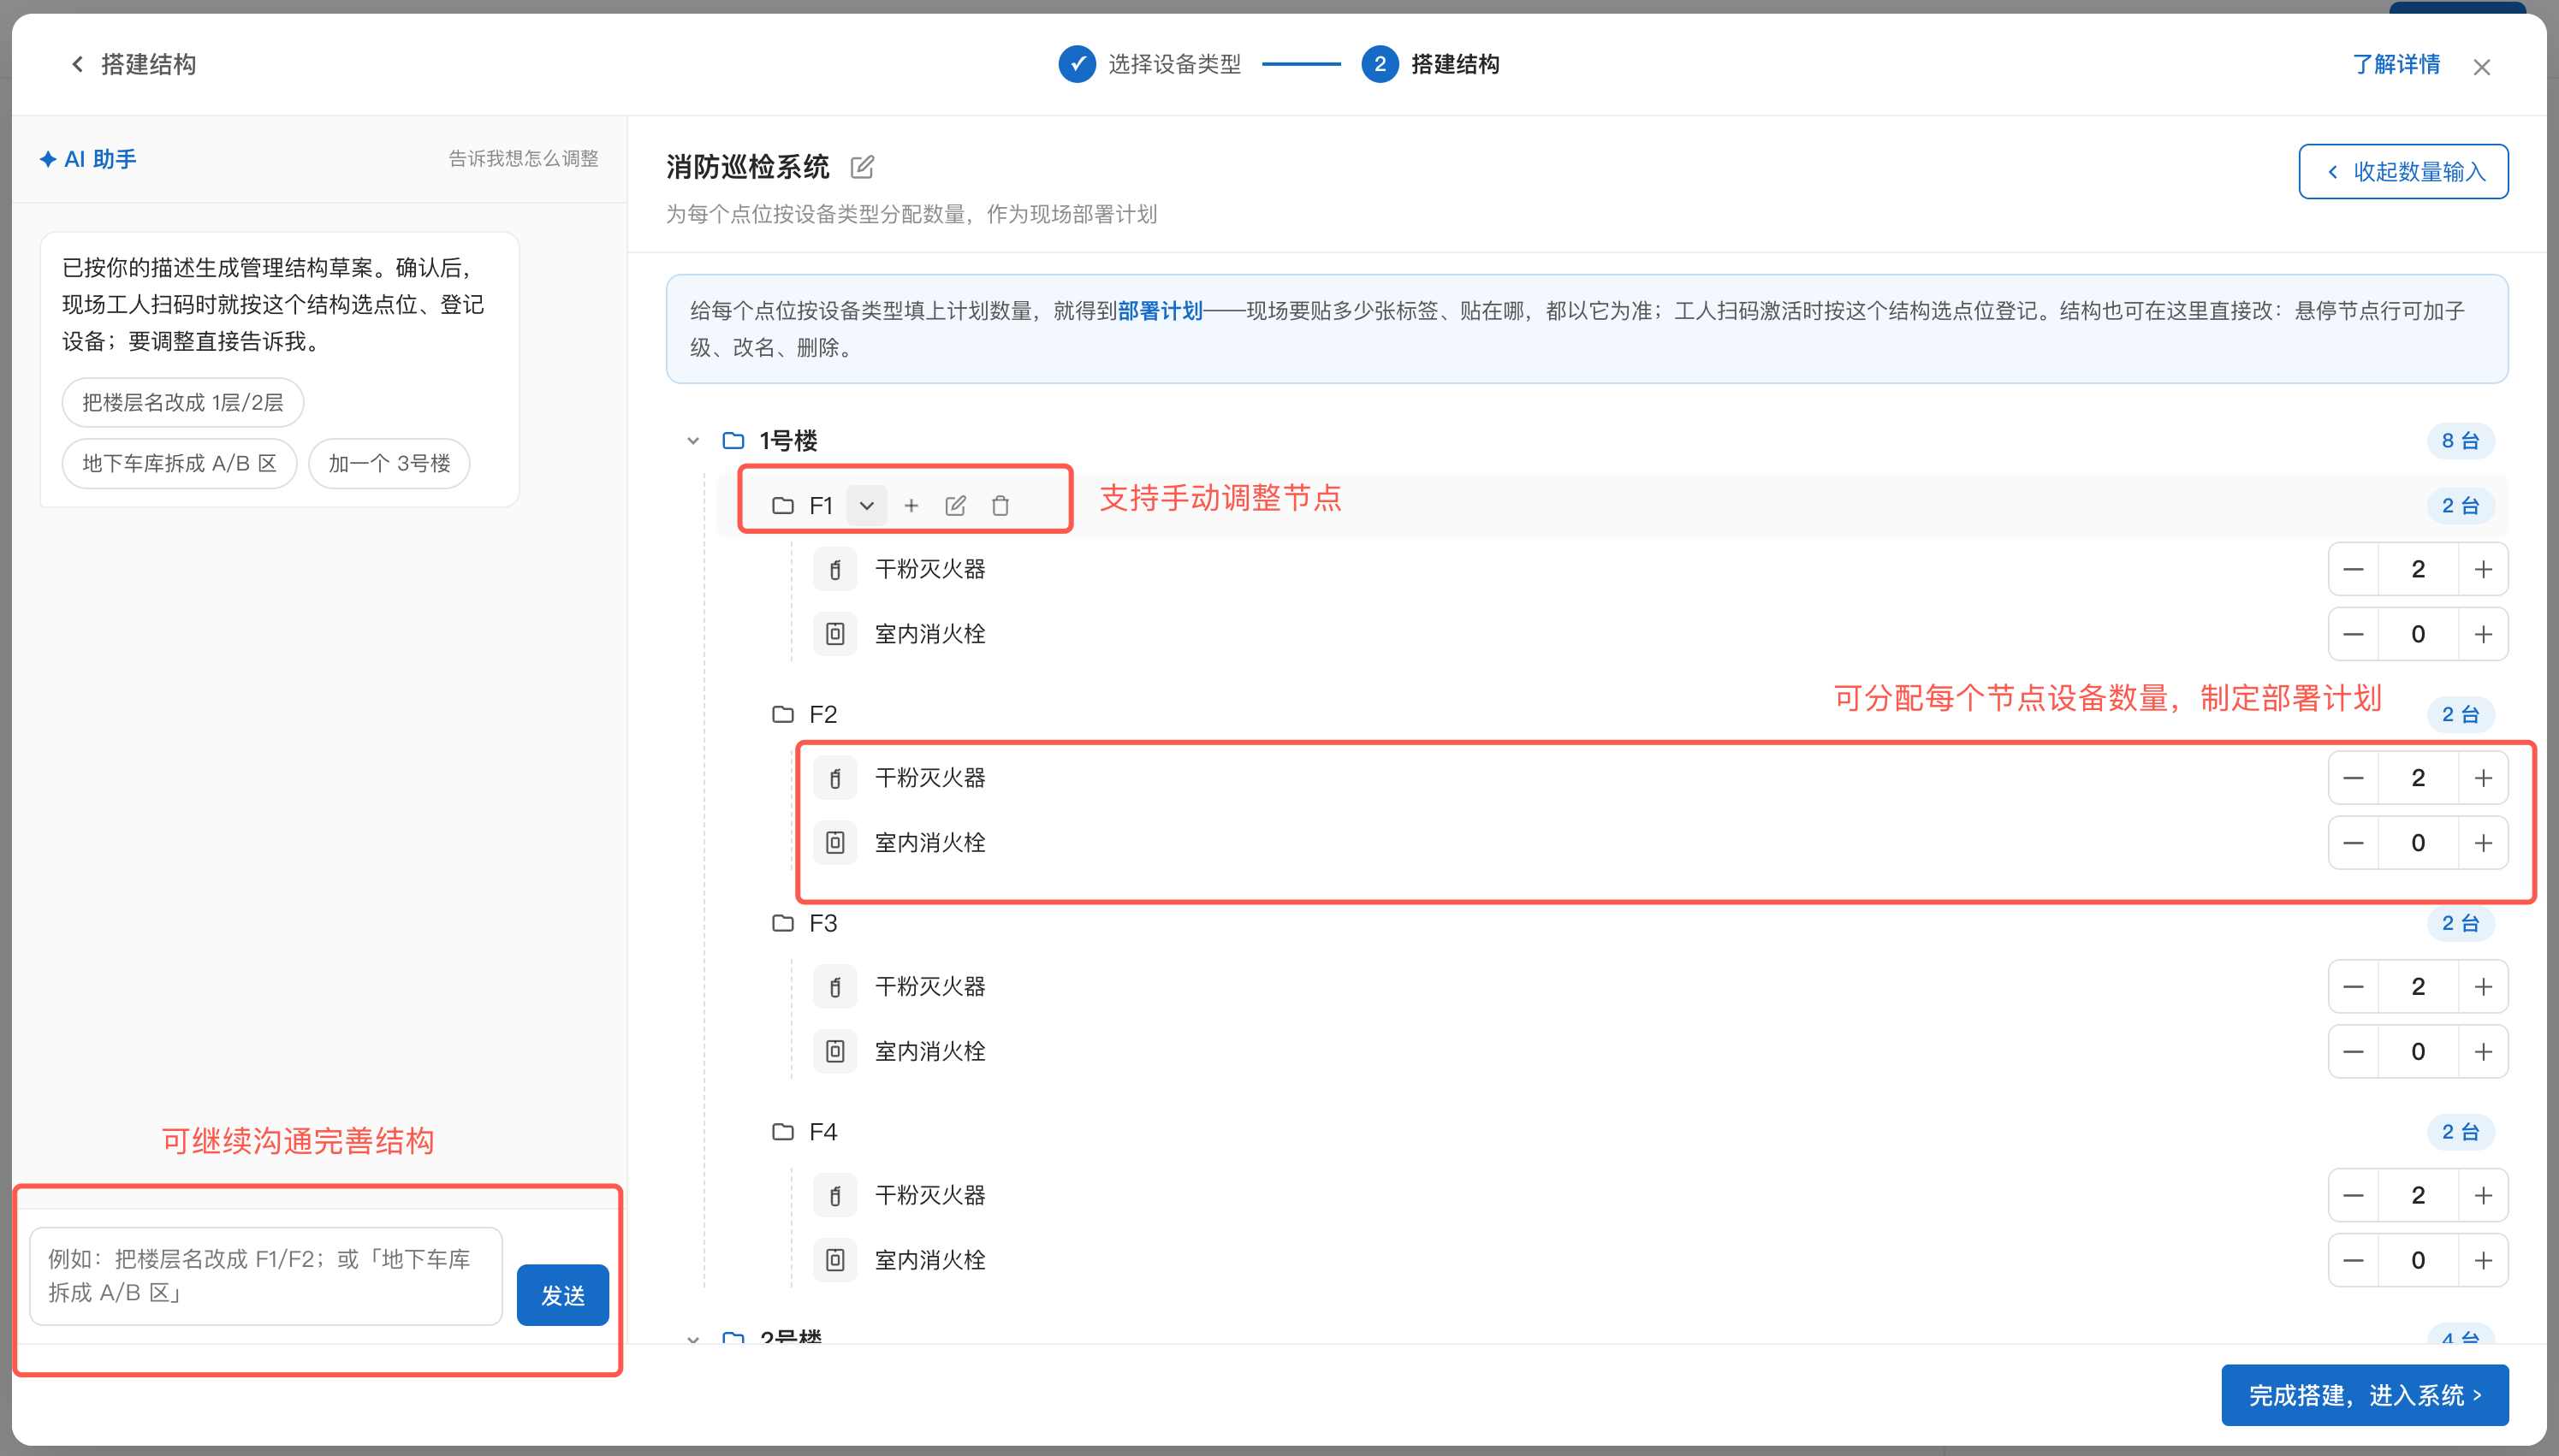2559x1456 pixels.
Task: Increase F3 干粉灭火器 quantity
Action: 2483,988
